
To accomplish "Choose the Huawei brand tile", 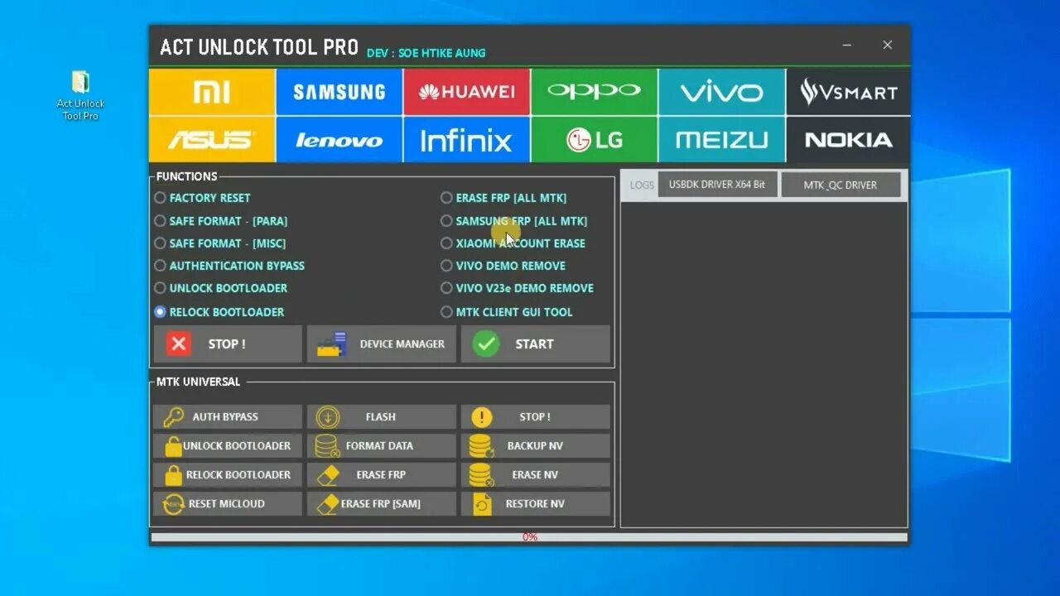I will [467, 92].
